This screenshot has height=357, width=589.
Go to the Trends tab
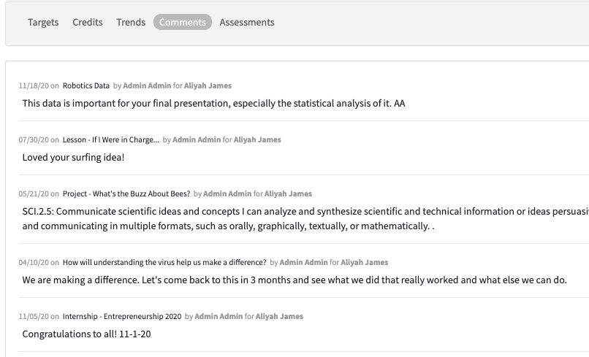(x=131, y=22)
